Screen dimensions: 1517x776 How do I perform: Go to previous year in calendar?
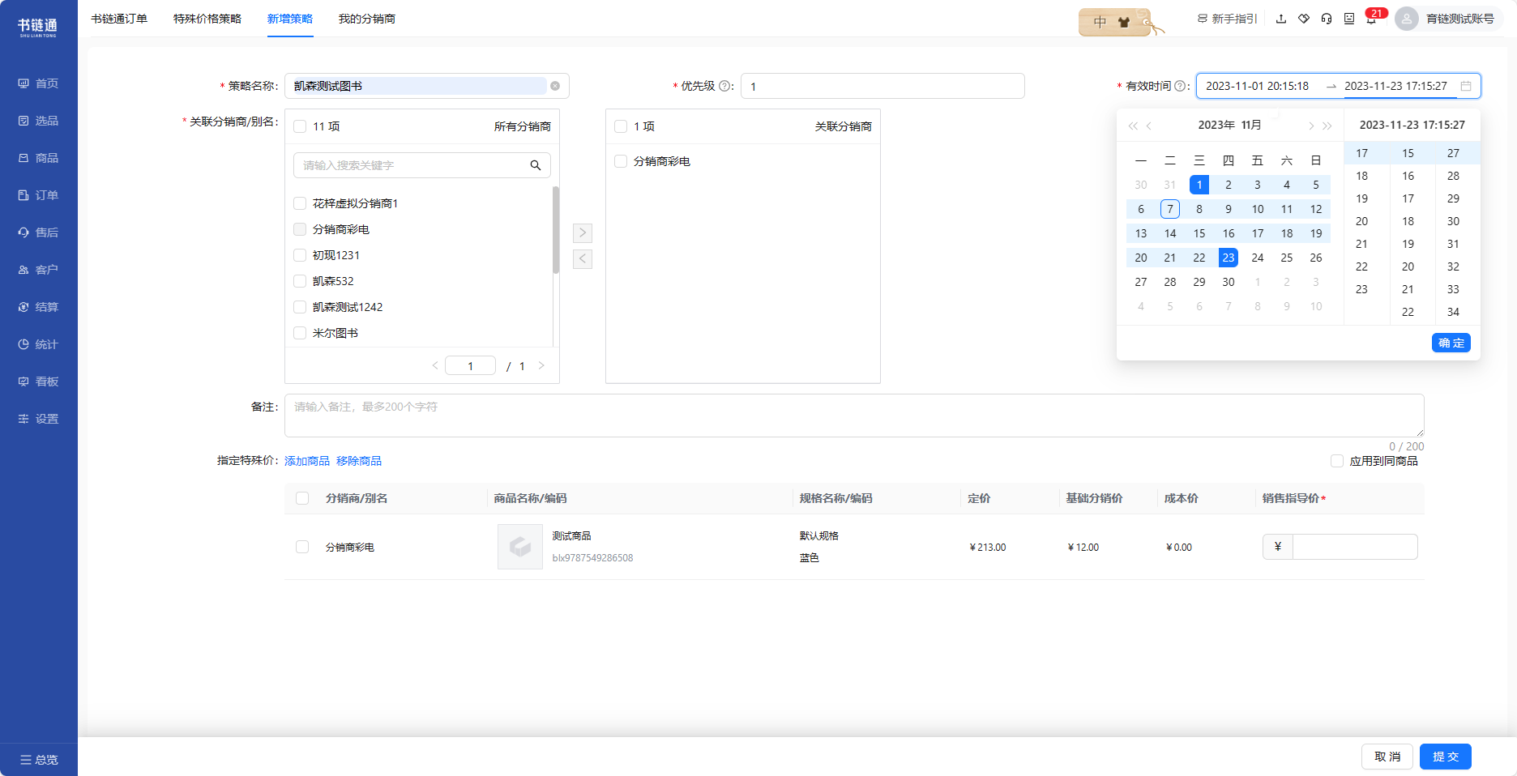pyautogui.click(x=1133, y=126)
